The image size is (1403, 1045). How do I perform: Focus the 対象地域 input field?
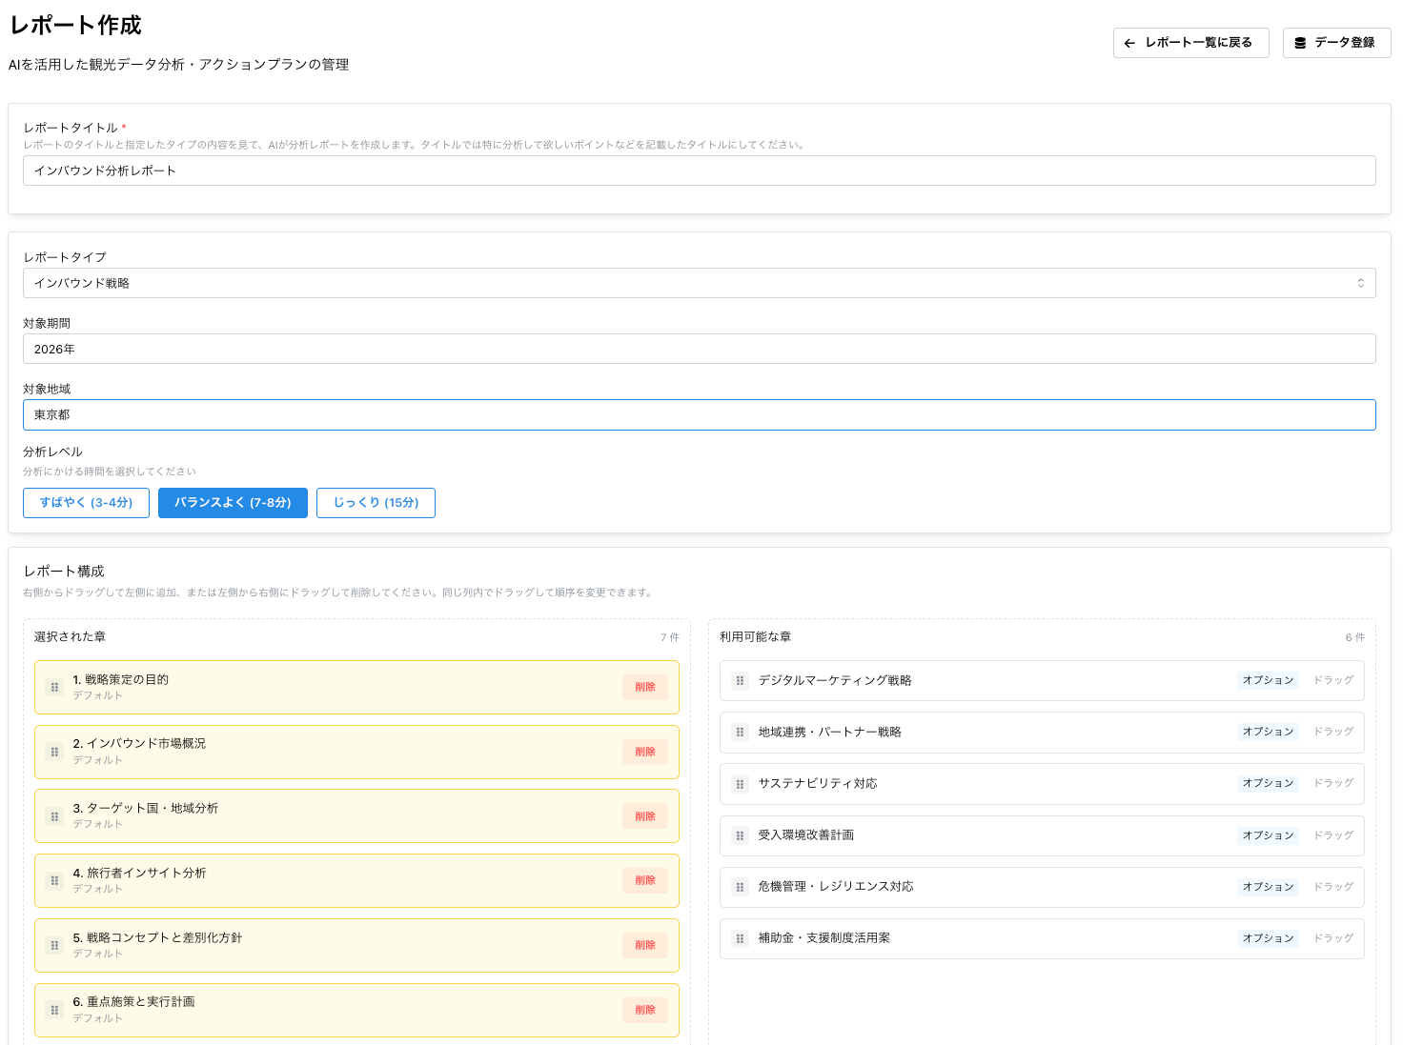pos(700,414)
